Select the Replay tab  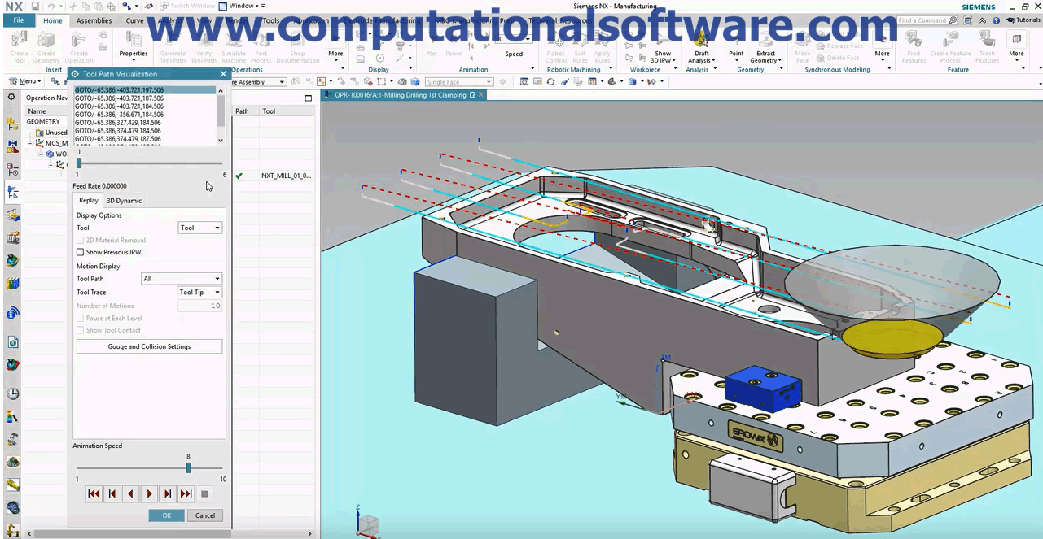[89, 201]
